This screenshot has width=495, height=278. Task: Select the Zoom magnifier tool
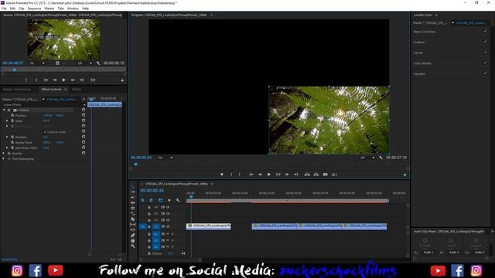coord(132,246)
